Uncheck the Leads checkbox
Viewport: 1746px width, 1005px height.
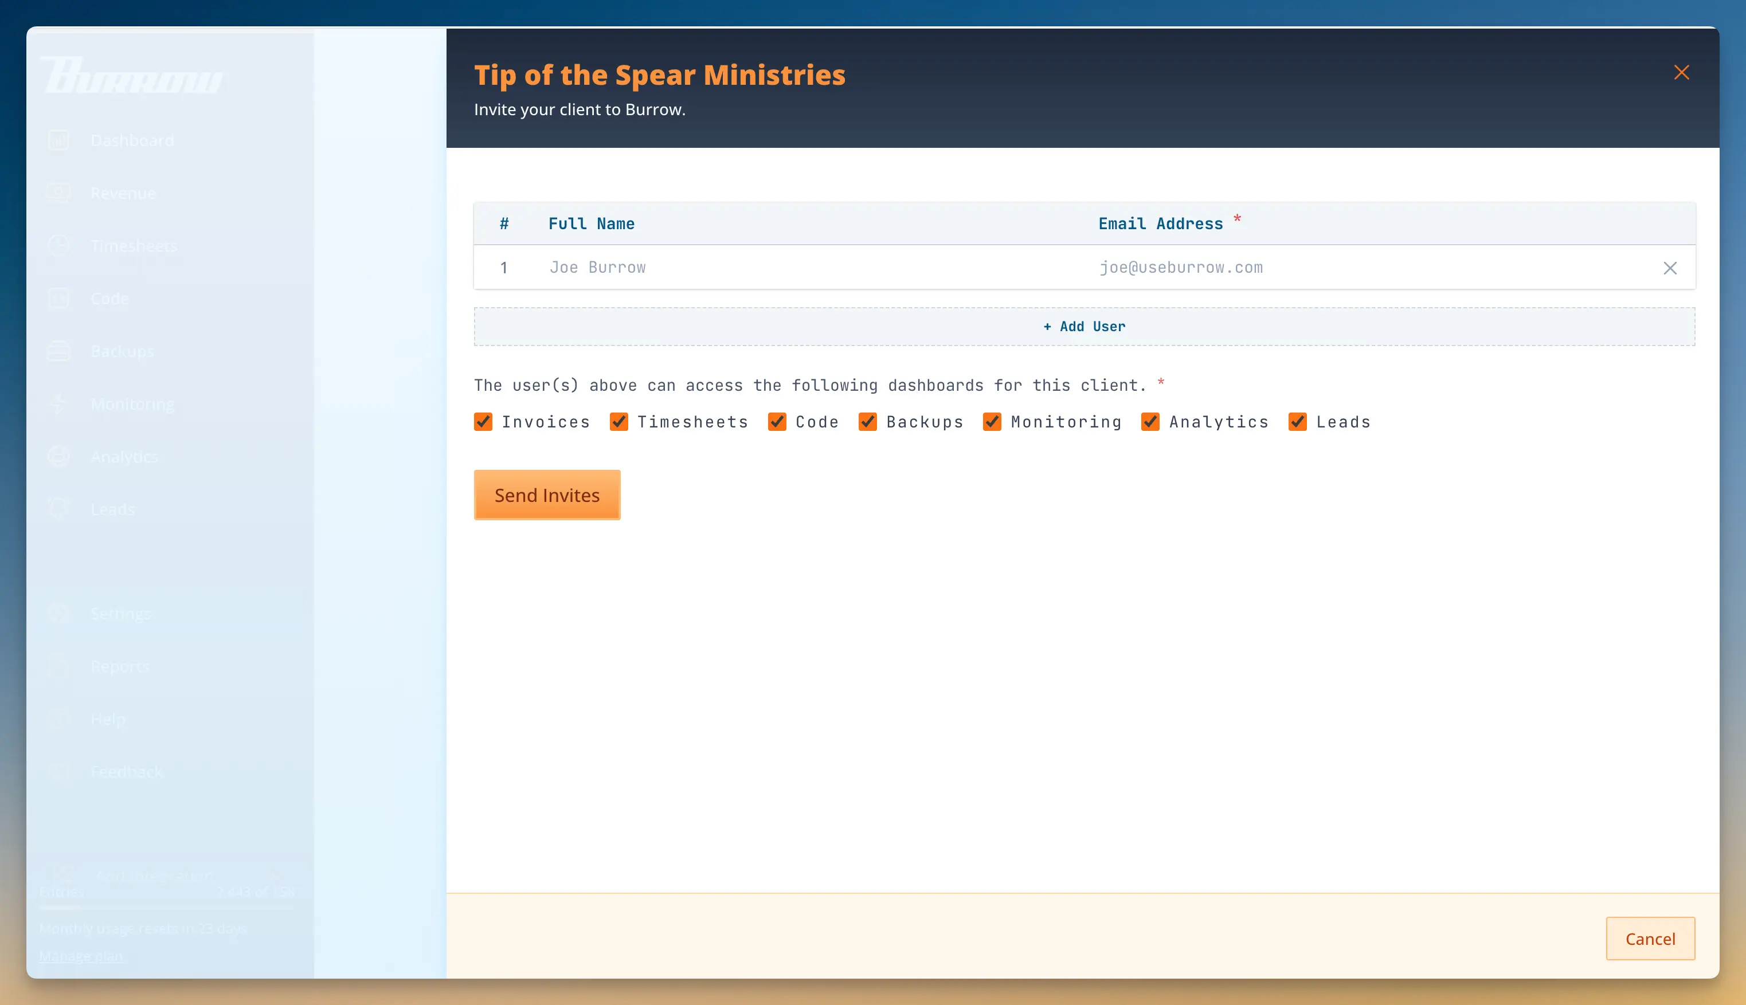click(1297, 422)
